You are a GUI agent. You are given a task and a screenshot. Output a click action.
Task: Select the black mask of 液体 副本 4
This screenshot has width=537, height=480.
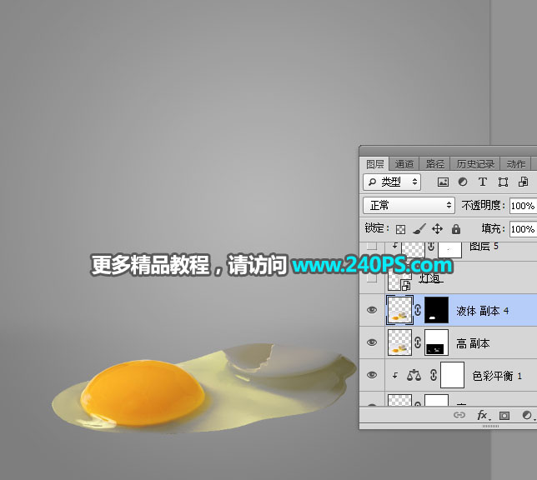[x=436, y=310]
